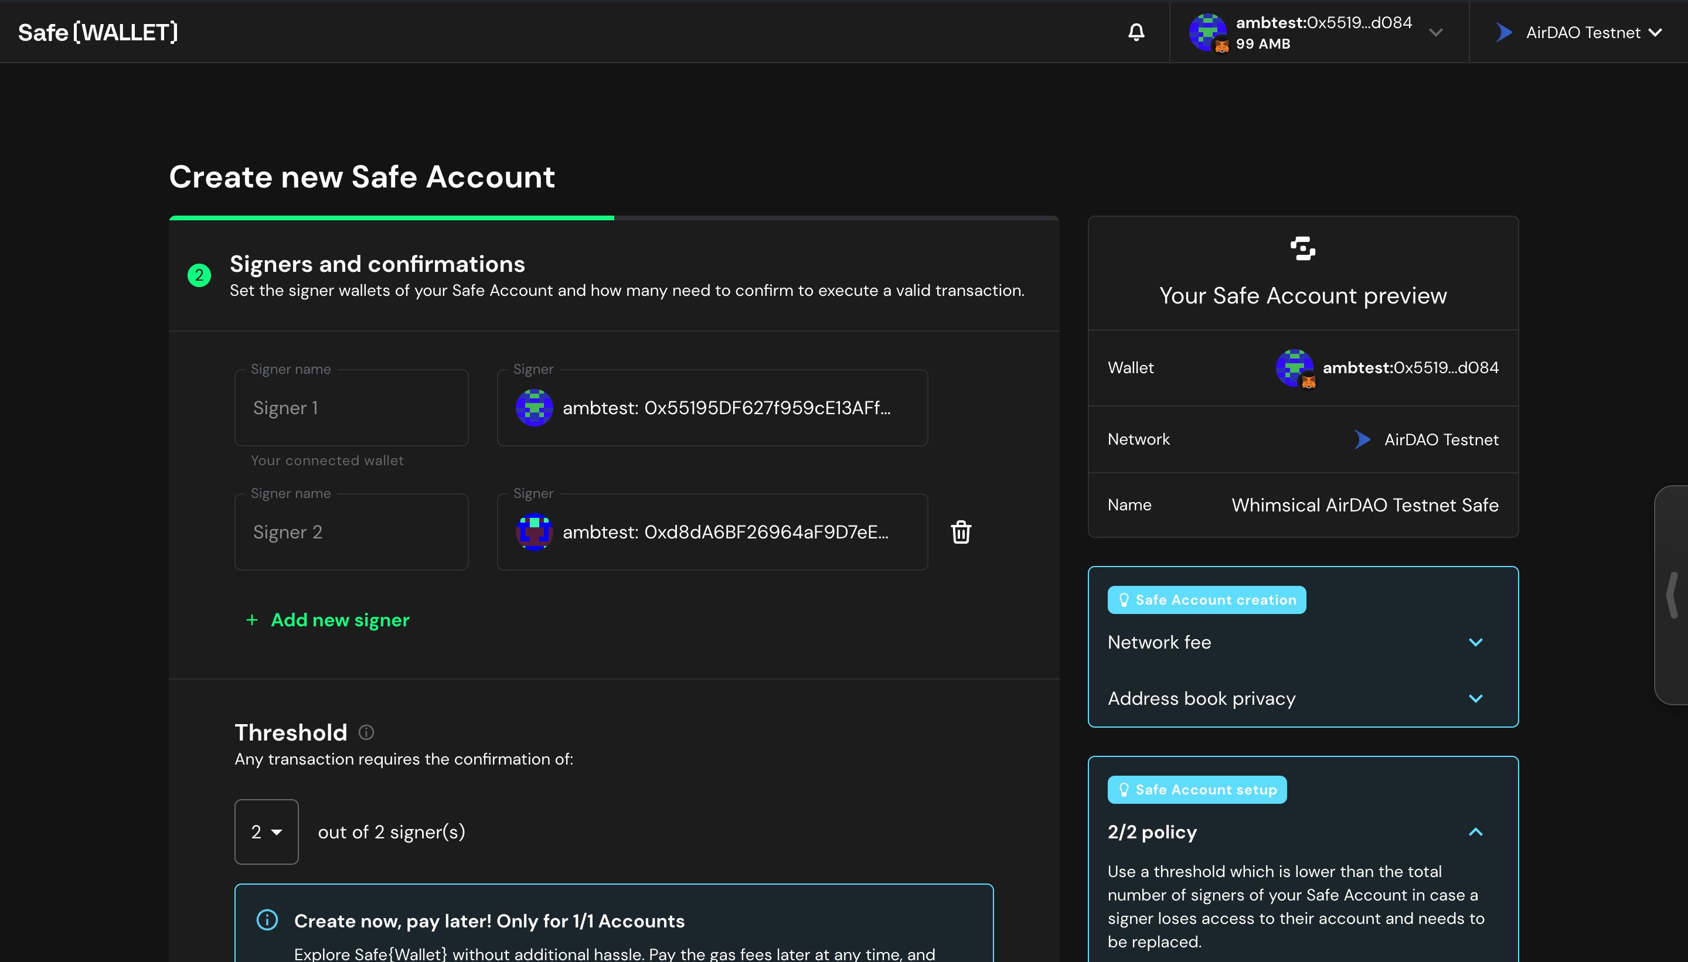
Task: Click the AirDAO logo in the header
Action: pos(1505,32)
